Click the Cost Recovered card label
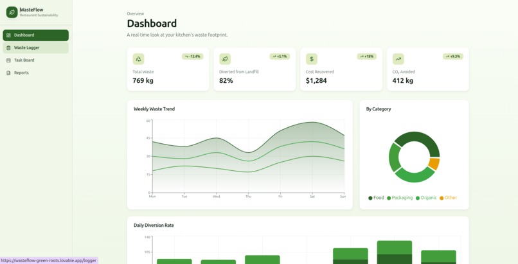 pos(320,71)
